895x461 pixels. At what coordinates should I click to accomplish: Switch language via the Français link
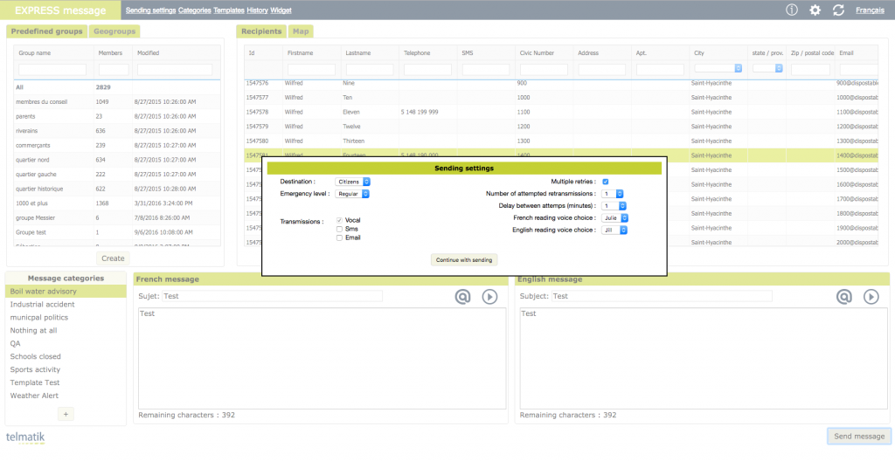[x=869, y=10]
